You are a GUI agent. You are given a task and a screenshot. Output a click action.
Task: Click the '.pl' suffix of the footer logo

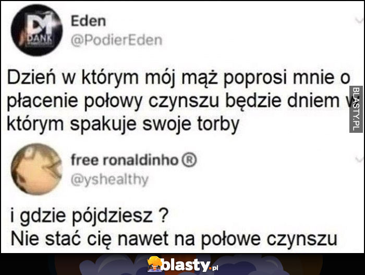(214, 268)
